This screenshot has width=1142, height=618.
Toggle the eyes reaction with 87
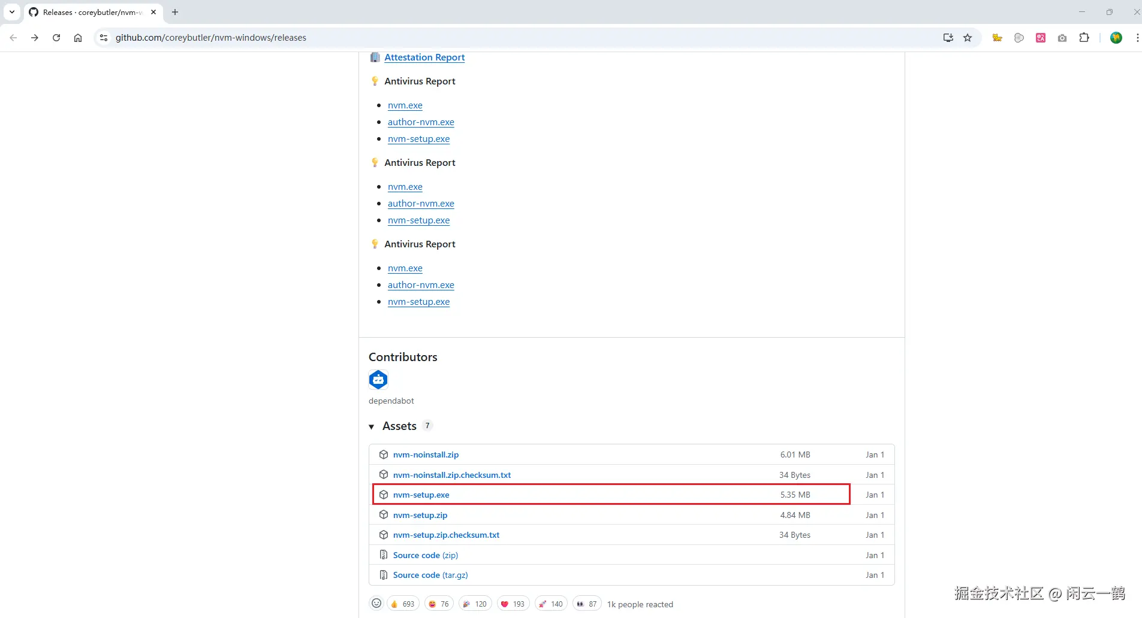587,604
